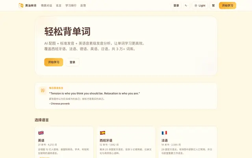Click the quote "Tension is who you think…"
The height and width of the screenshot is (158, 252).
pos(94,93)
